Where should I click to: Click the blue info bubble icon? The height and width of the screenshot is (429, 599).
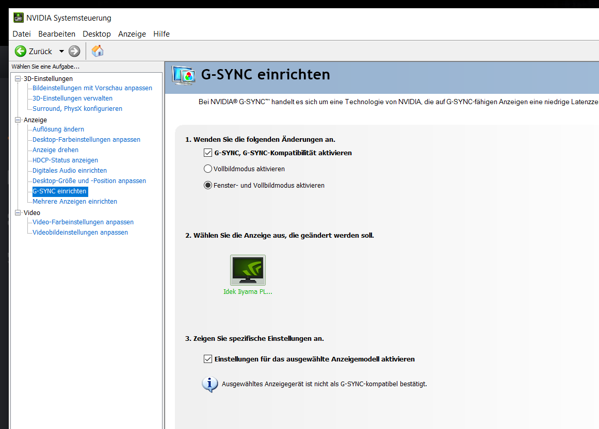[209, 384]
